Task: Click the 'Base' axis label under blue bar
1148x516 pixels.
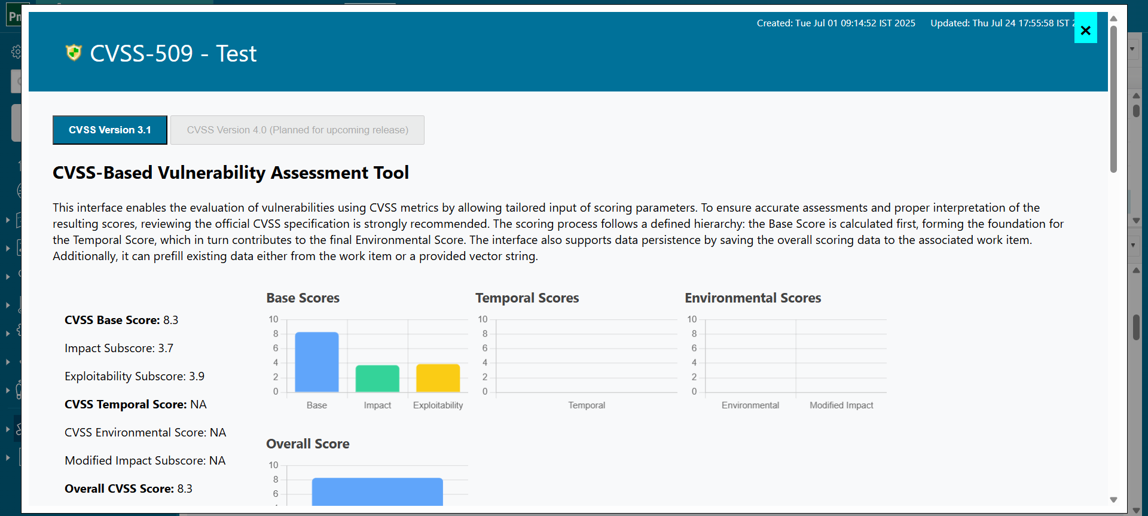Action: (317, 405)
